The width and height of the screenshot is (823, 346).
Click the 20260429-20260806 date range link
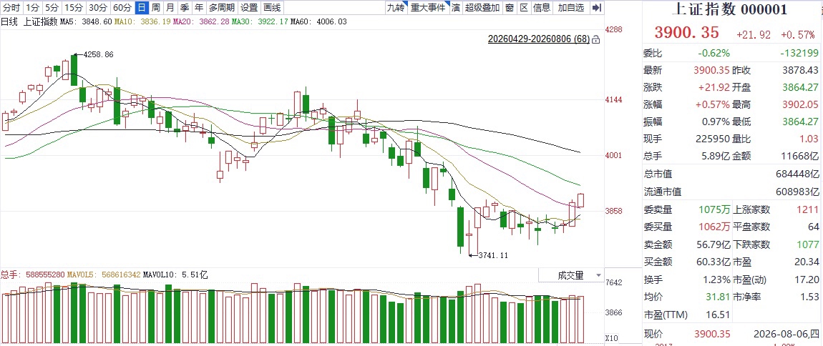point(538,39)
